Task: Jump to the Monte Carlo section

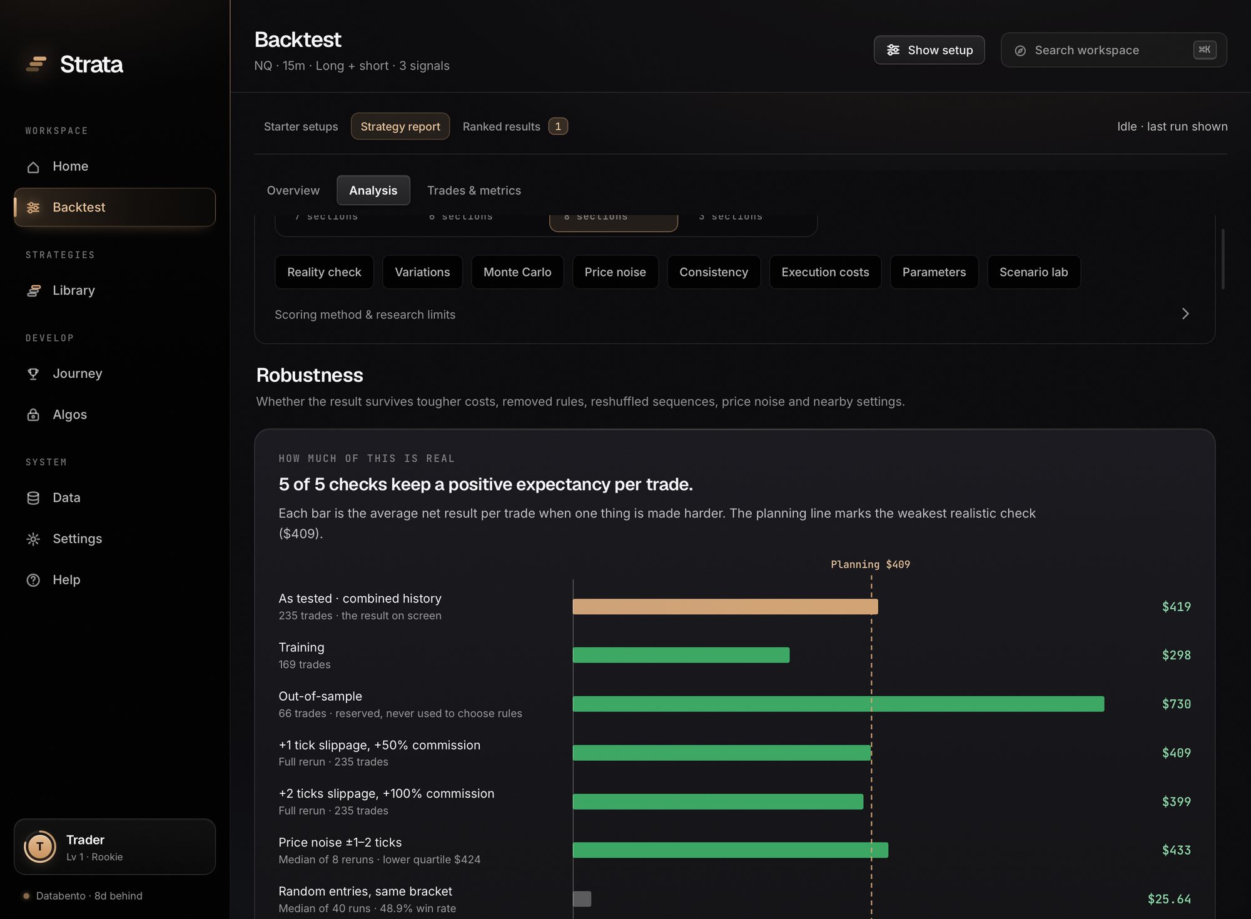Action: pos(517,272)
